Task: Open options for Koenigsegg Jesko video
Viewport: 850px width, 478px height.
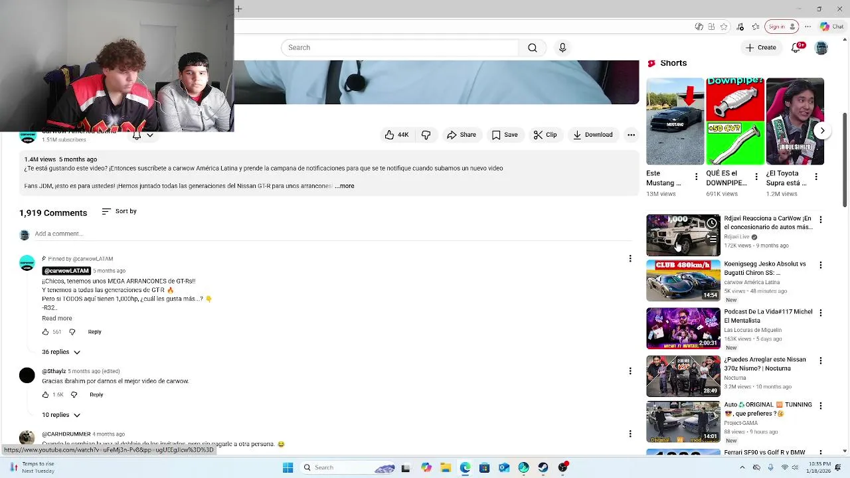Action: (820, 265)
